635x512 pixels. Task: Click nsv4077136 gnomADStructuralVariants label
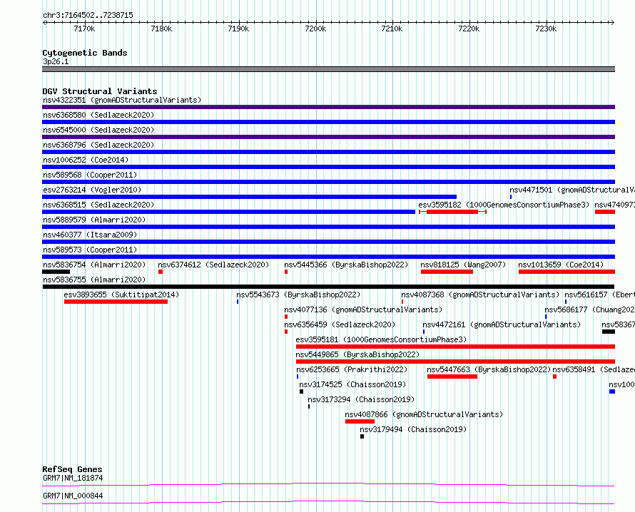pyautogui.click(x=363, y=309)
